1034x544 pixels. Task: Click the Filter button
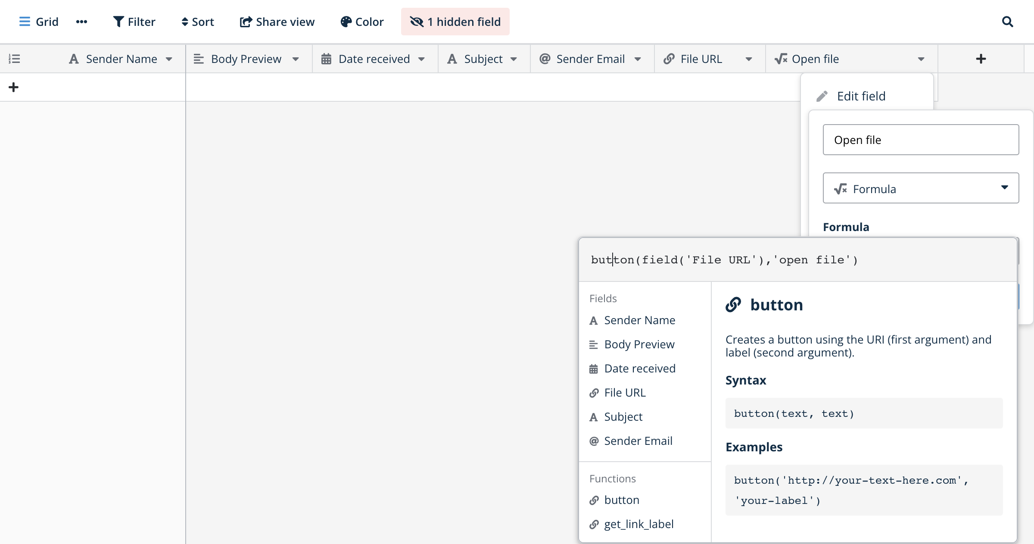tap(134, 22)
